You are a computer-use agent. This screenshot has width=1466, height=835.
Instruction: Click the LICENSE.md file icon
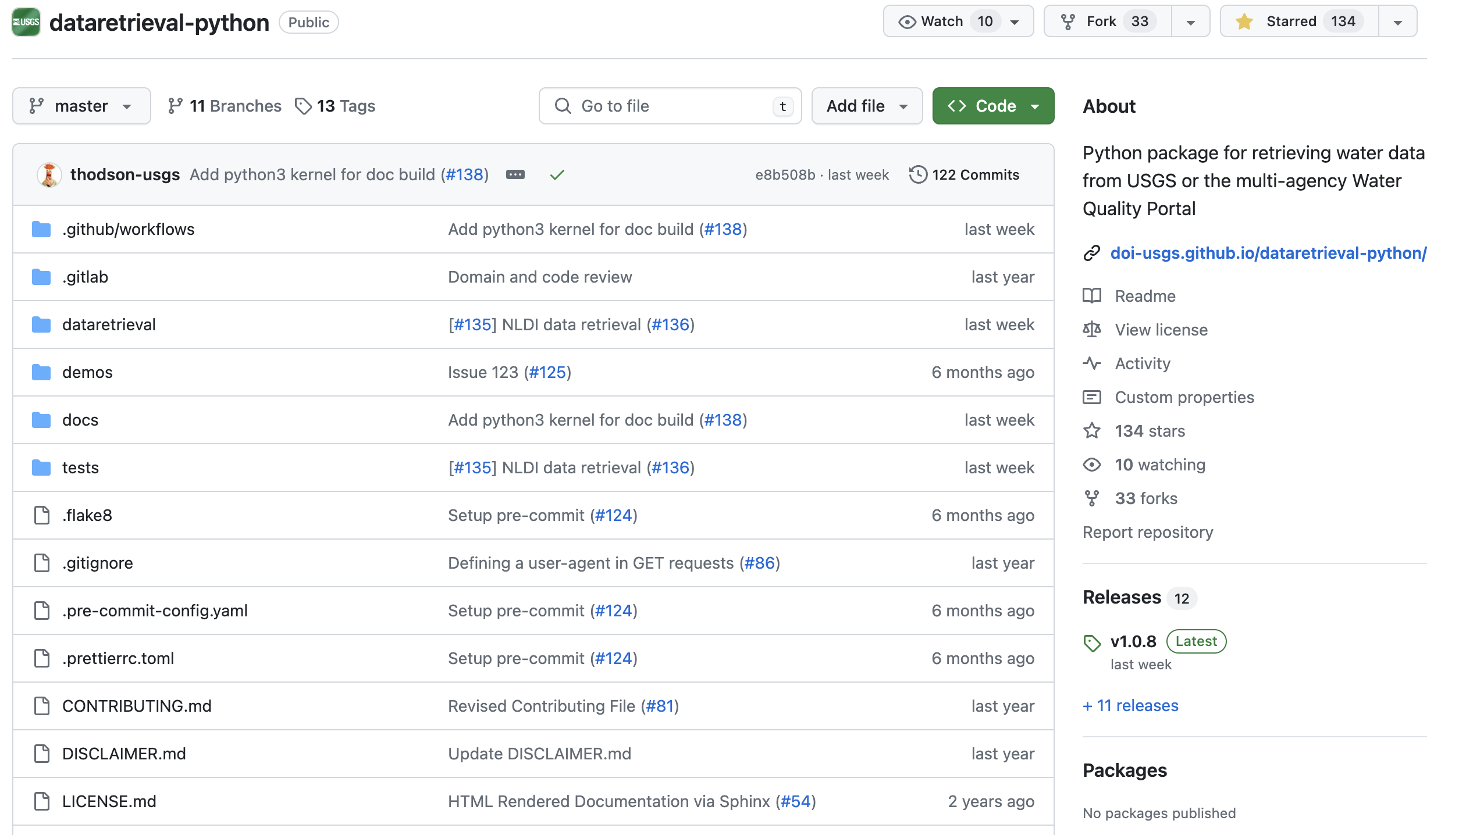[42, 801]
